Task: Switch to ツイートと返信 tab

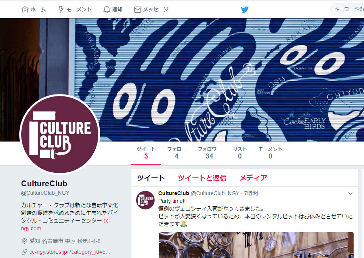Action: 202,178
